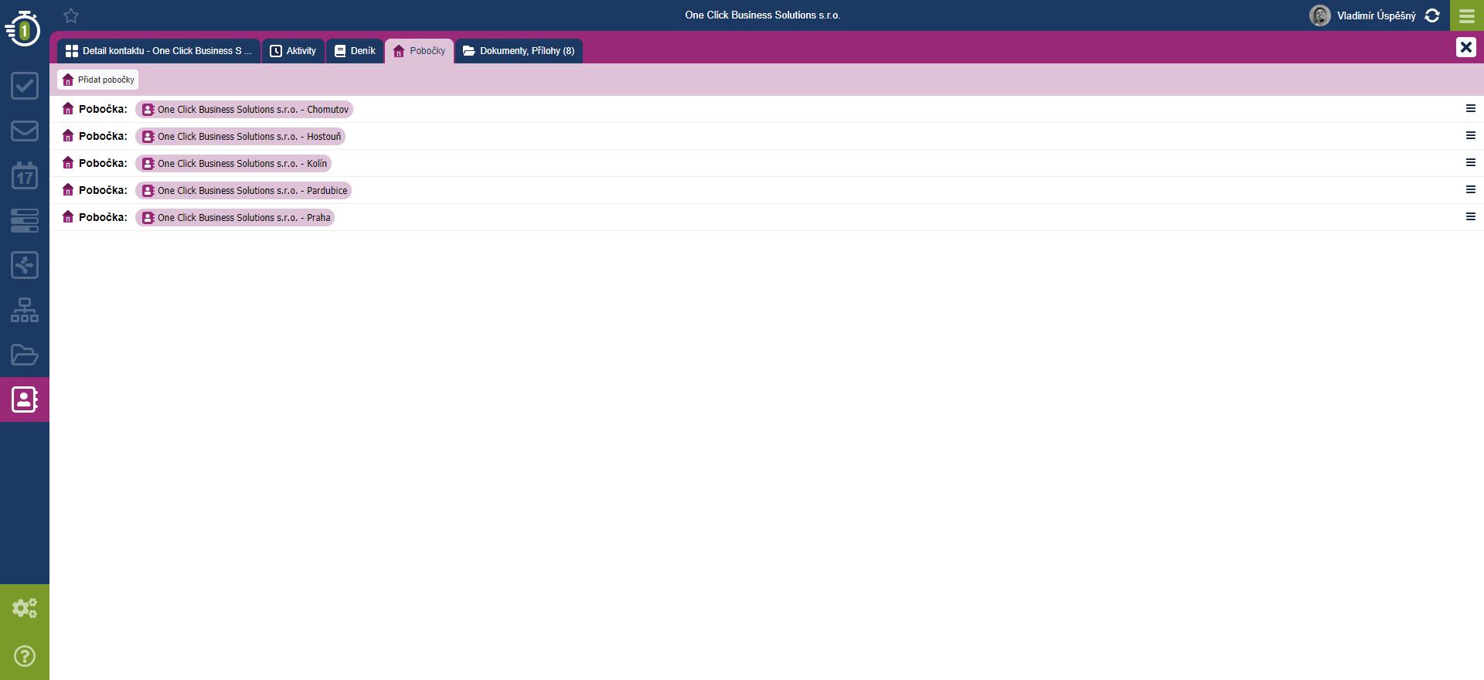Open Praha branch contact chip
Viewport: 1484px width, 680px height.
click(x=235, y=218)
